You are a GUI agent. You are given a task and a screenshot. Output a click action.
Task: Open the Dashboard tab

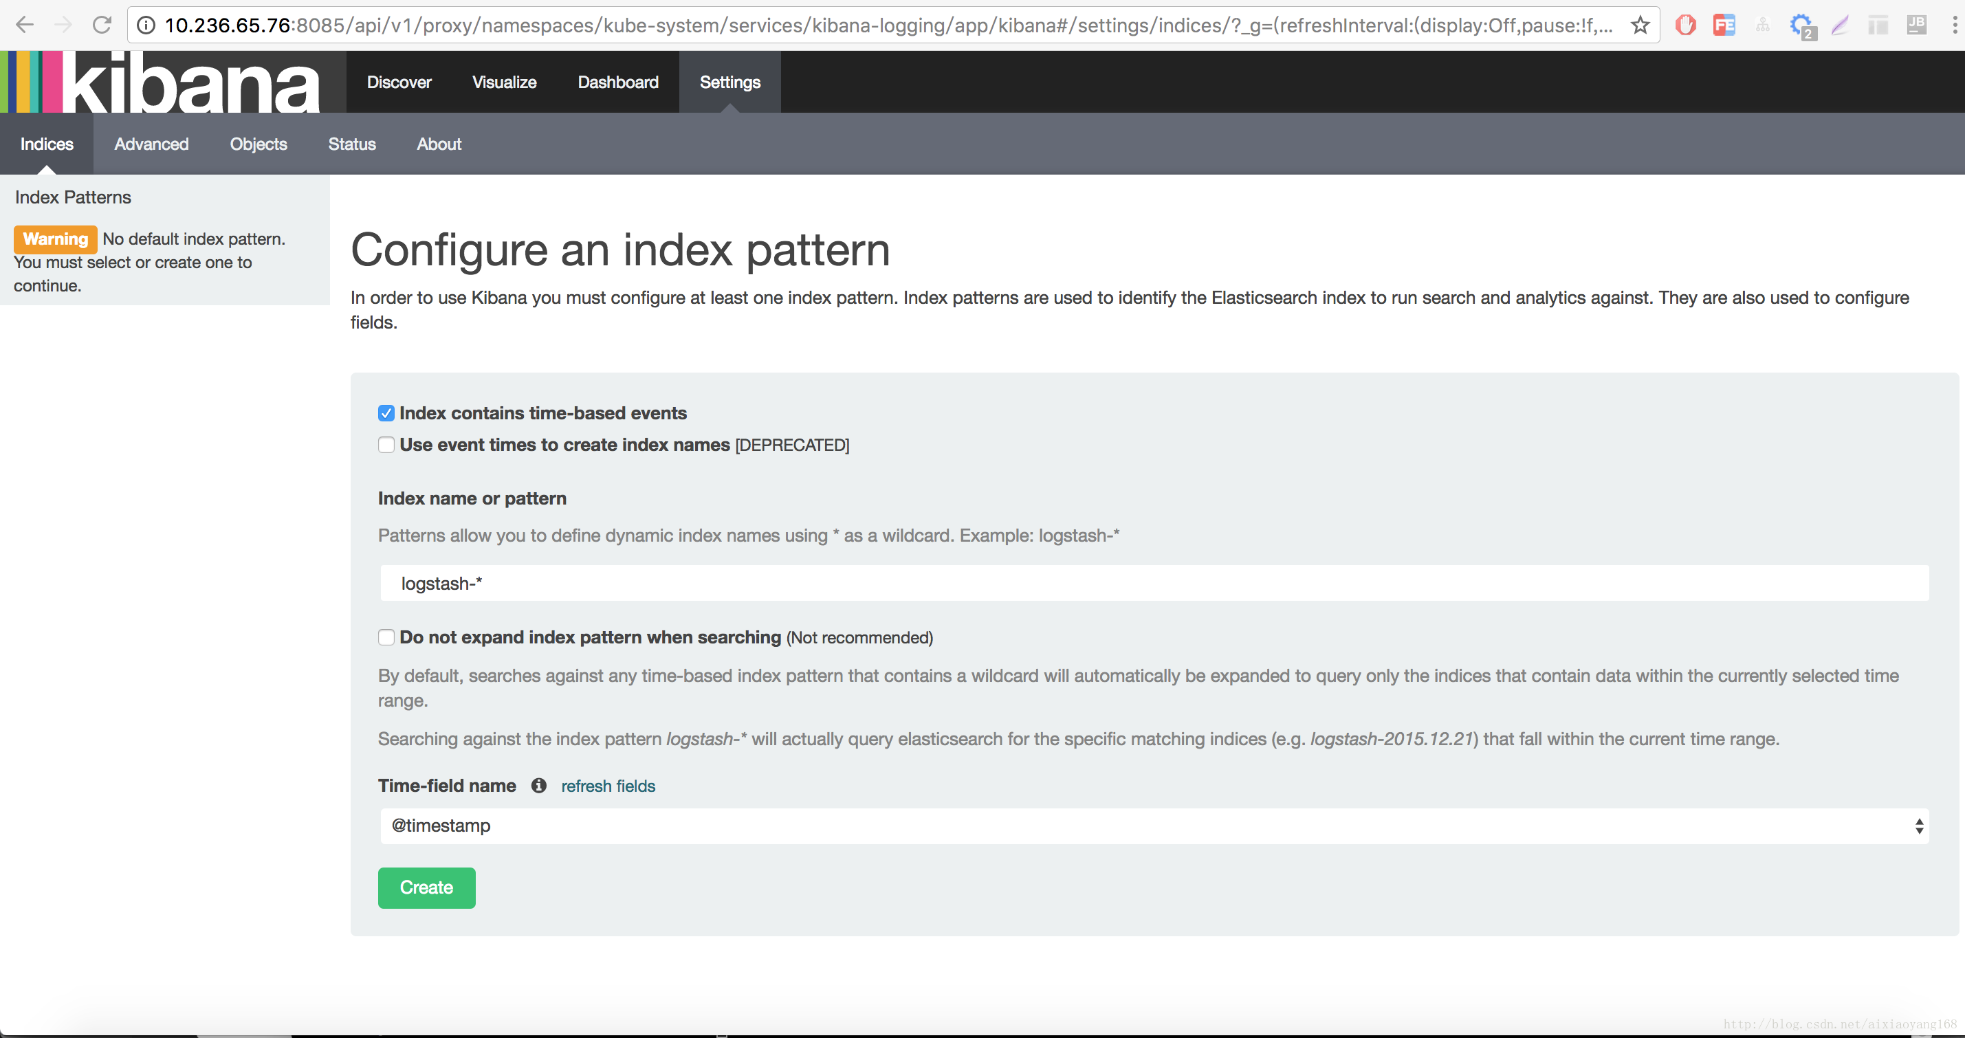tap(618, 82)
